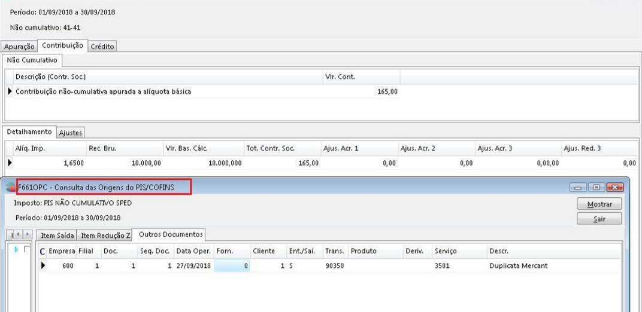642x312 pixels.
Task: Click the blue triangle in left panel
Action: click(x=16, y=249)
